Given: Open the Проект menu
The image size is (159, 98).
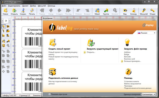Looking at the screenshot, I should (x=25, y=6).
